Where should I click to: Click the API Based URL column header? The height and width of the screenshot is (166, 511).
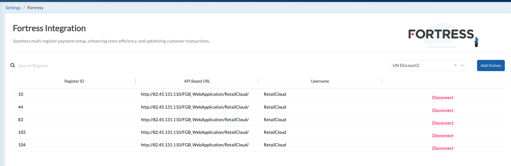[x=197, y=81]
